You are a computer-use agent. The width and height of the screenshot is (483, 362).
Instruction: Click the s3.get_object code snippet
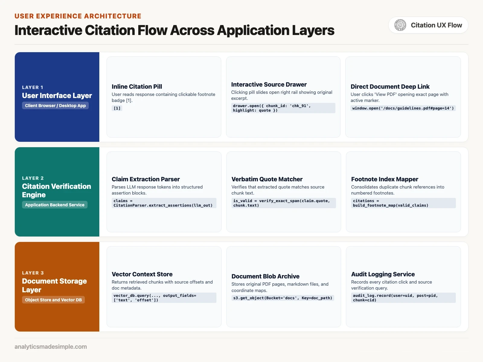coord(283,298)
